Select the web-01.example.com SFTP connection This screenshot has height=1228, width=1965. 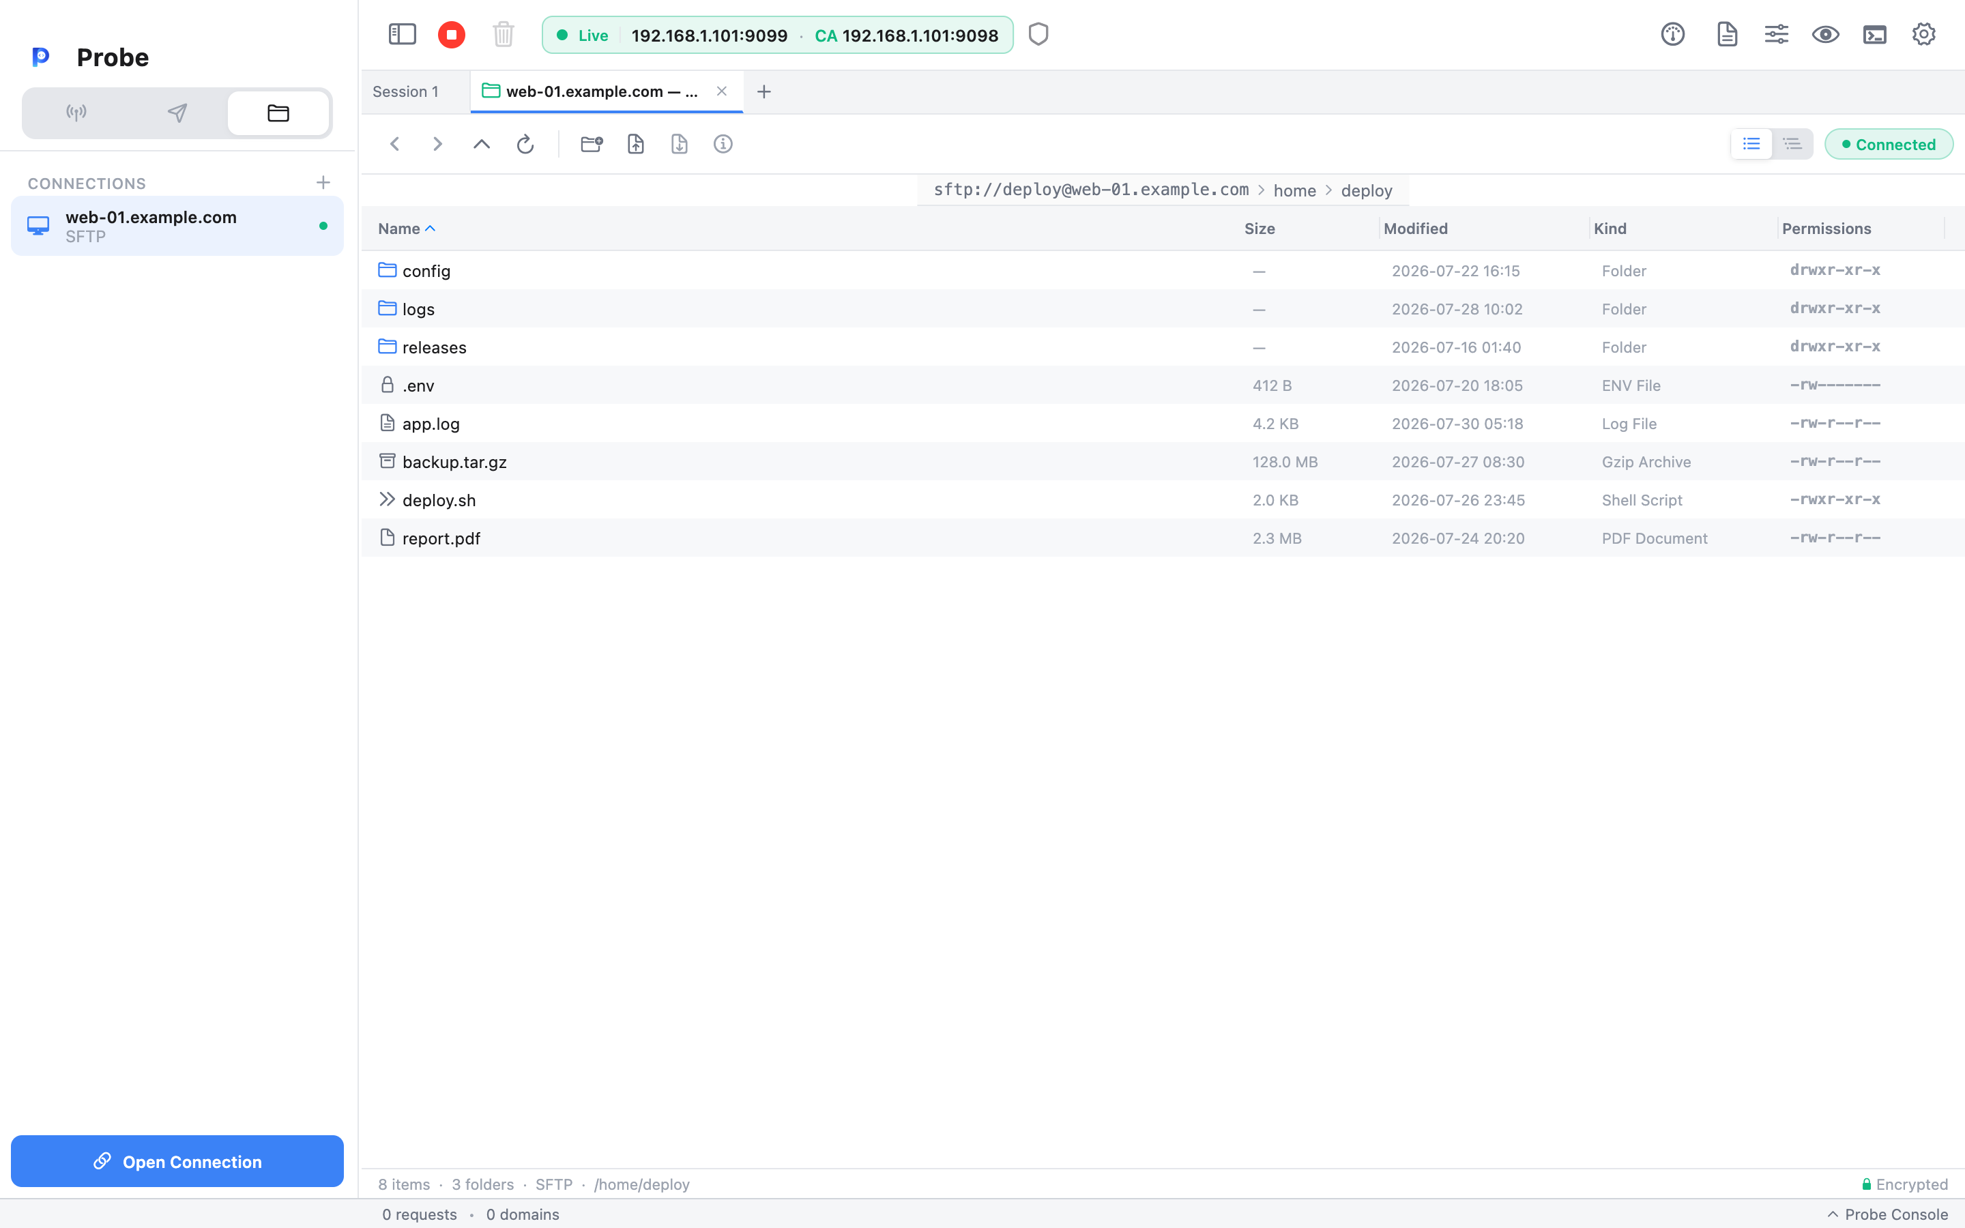(x=177, y=226)
